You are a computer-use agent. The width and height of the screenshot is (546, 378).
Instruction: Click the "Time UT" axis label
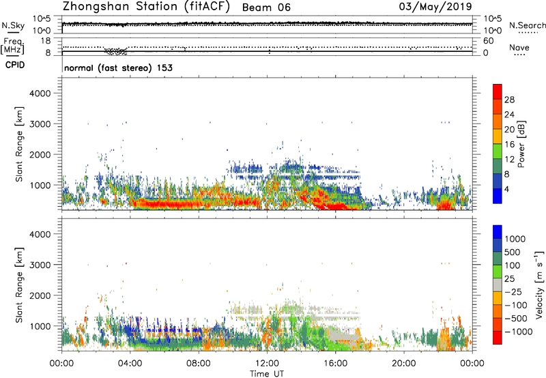[x=267, y=373]
